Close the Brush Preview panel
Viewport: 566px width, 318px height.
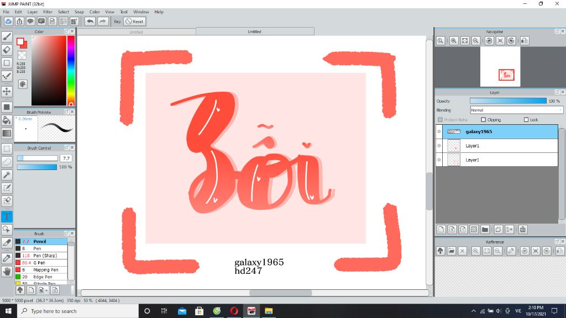(x=72, y=112)
